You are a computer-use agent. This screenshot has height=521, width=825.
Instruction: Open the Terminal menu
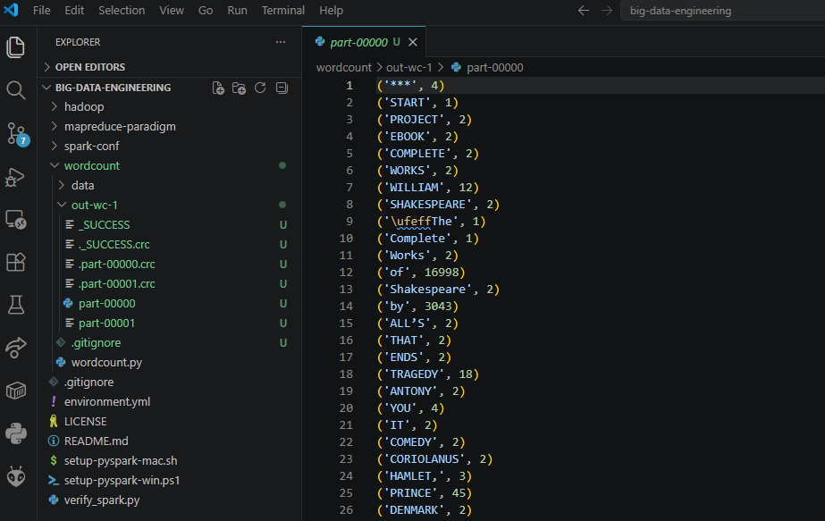pyautogui.click(x=283, y=11)
